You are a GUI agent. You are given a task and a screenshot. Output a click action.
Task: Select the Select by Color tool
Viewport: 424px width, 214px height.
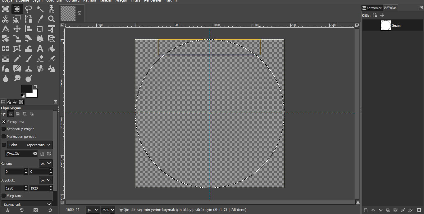pos(52,9)
